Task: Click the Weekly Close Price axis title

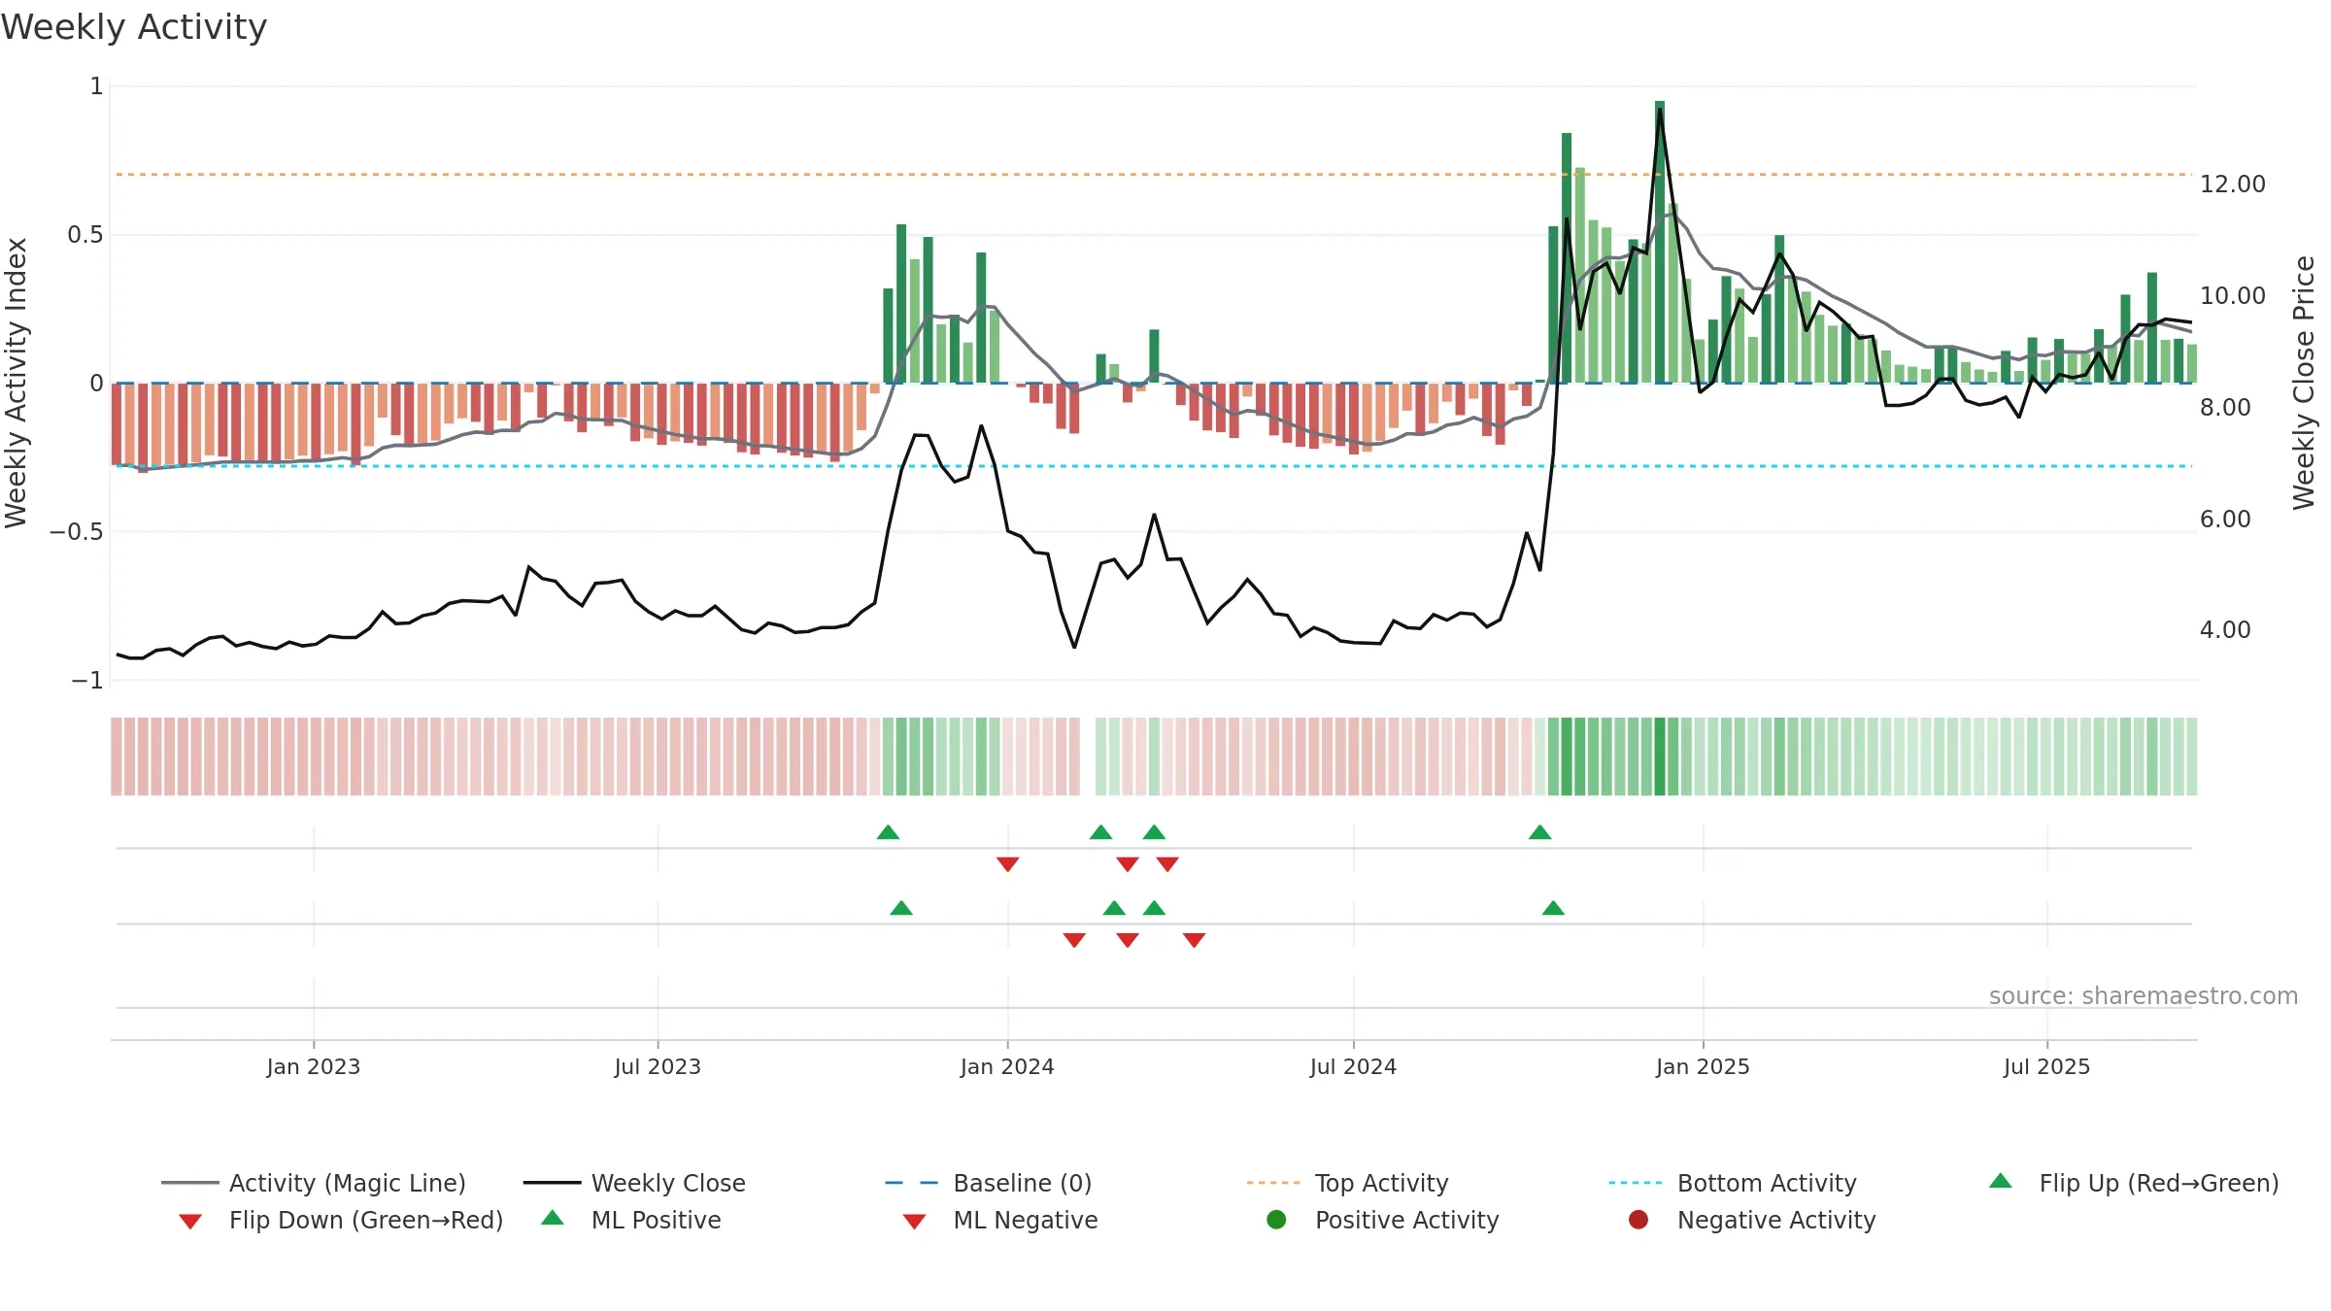Action: [x=2304, y=383]
